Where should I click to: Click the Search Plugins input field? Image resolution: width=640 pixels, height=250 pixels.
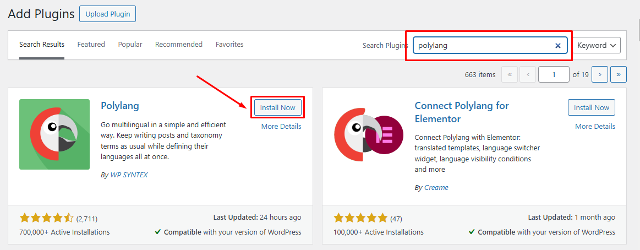pos(490,45)
